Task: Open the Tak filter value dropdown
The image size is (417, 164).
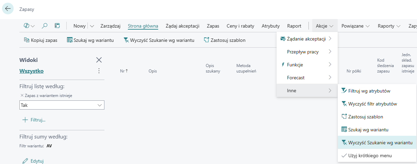Action: point(100,105)
